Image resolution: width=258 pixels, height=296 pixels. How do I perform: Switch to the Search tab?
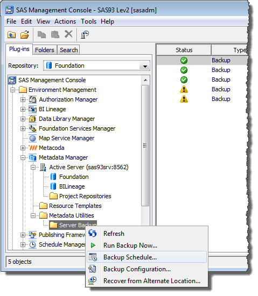[x=69, y=50]
